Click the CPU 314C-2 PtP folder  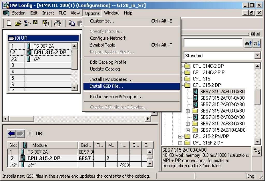209,72
